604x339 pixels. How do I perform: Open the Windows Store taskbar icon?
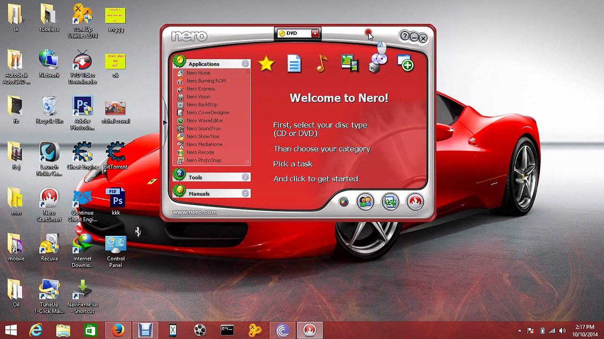point(90,330)
